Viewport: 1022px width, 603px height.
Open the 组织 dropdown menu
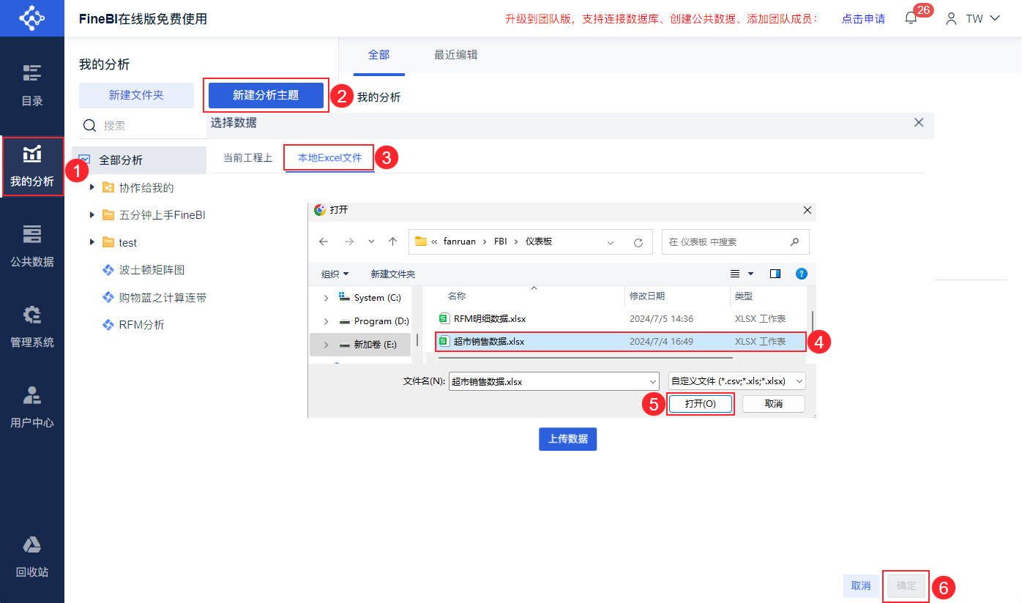[335, 274]
